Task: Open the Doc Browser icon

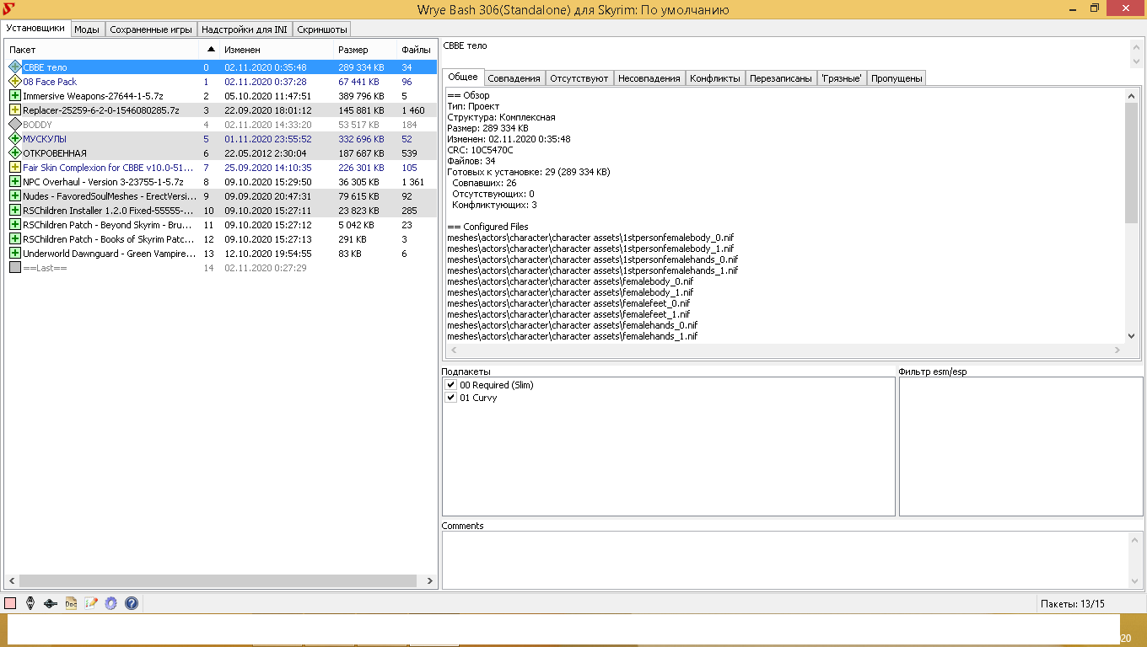Action: (71, 603)
